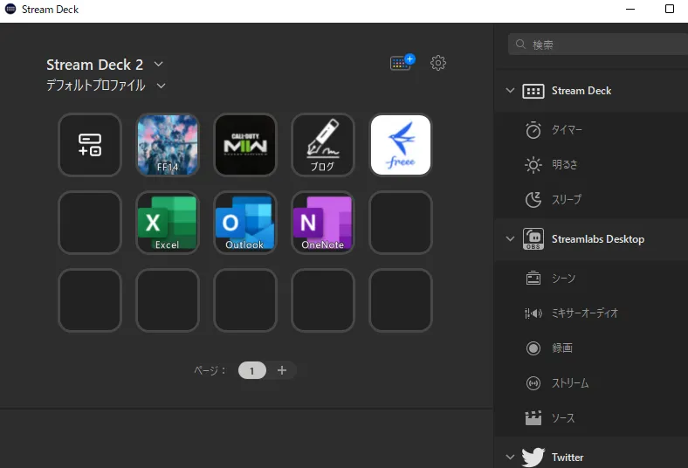Click the Stream Deck app icon in title bar
Image resolution: width=688 pixels, height=468 pixels.
coord(10,10)
